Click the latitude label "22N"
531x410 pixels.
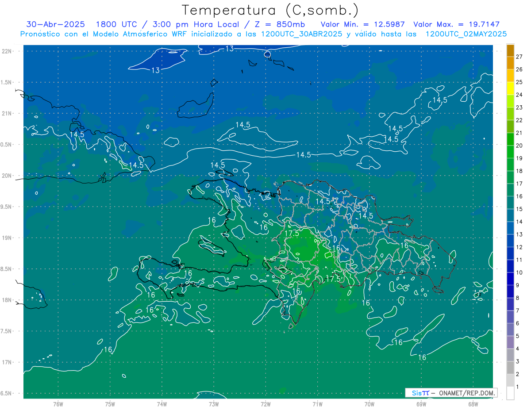(x=6, y=51)
